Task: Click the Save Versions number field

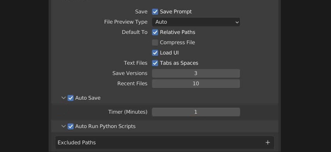Action: (196, 73)
